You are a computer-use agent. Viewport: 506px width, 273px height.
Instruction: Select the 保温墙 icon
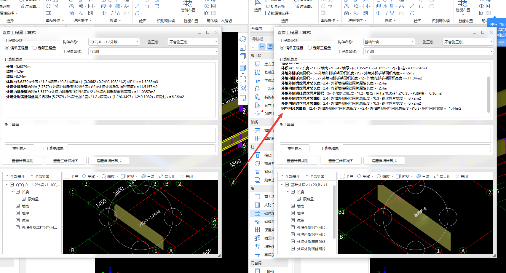click(258, 230)
